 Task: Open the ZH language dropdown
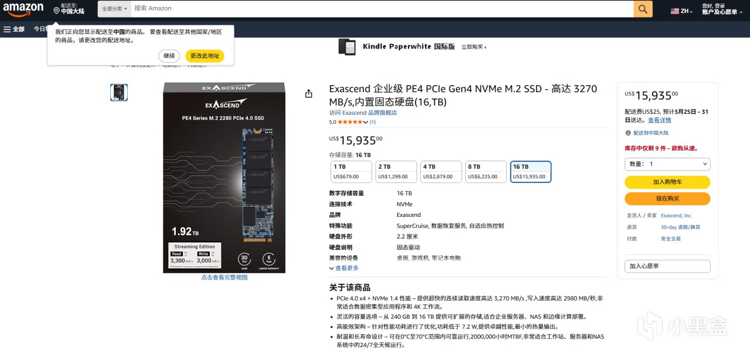coord(686,11)
